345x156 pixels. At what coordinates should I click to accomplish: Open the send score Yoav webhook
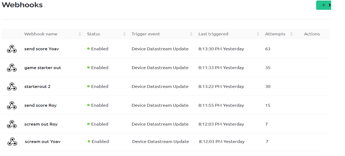coord(42,49)
